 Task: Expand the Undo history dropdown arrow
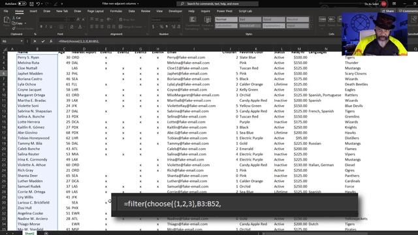(42, 4)
